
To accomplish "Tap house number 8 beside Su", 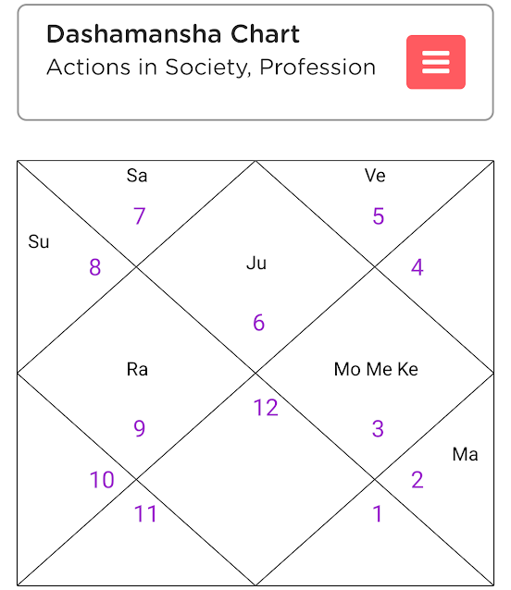I will pos(95,267).
